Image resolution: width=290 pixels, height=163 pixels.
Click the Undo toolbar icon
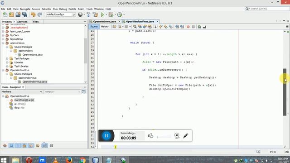[x=33, y=14]
